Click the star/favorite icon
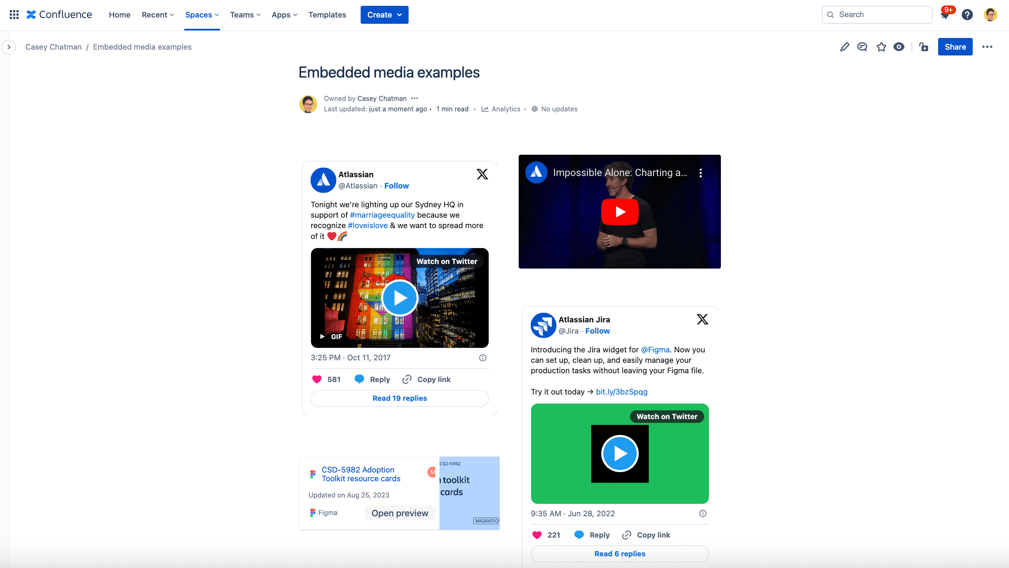 881,46
